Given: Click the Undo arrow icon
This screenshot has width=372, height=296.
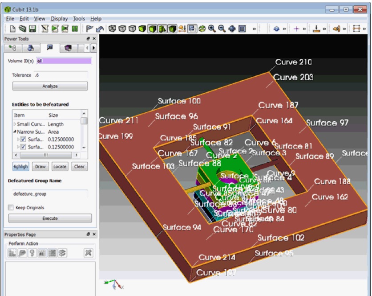Looking at the screenshot, I should pyautogui.click(x=100, y=29).
